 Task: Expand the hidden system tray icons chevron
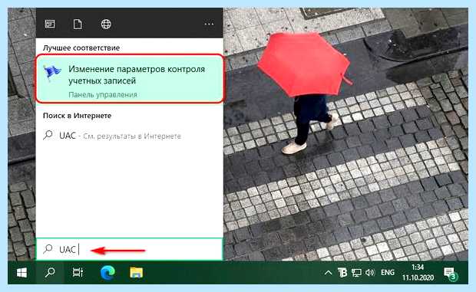coord(328,273)
